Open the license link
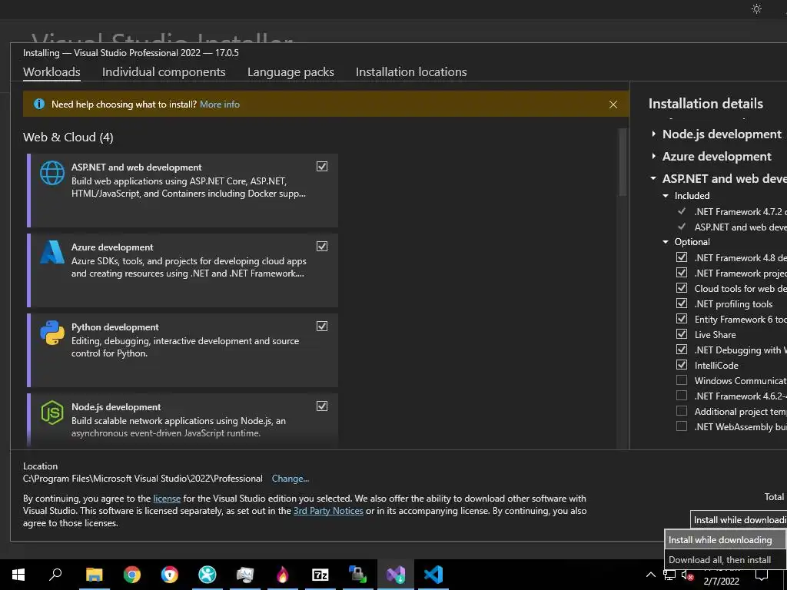 [x=167, y=498]
